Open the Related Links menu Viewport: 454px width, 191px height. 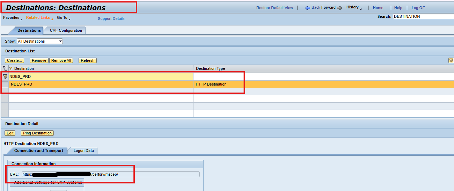click(x=39, y=18)
